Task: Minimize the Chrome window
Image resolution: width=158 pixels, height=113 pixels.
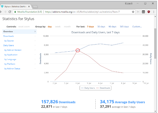Action: (x=138, y=3)
